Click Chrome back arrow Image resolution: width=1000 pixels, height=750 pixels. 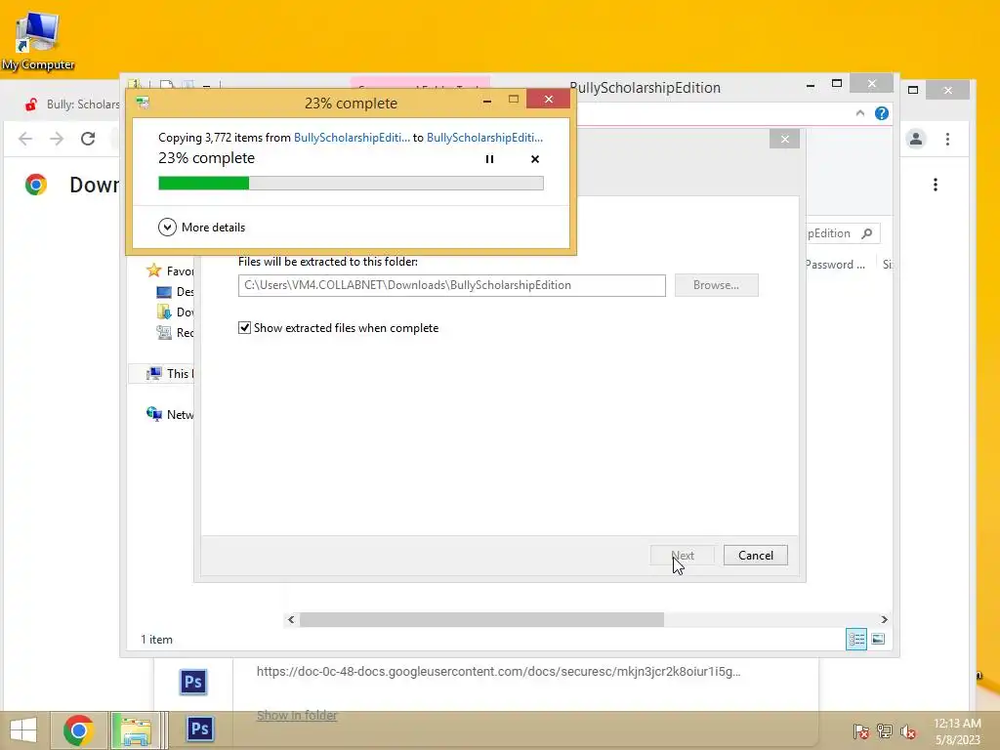click(x=24, y=139)
